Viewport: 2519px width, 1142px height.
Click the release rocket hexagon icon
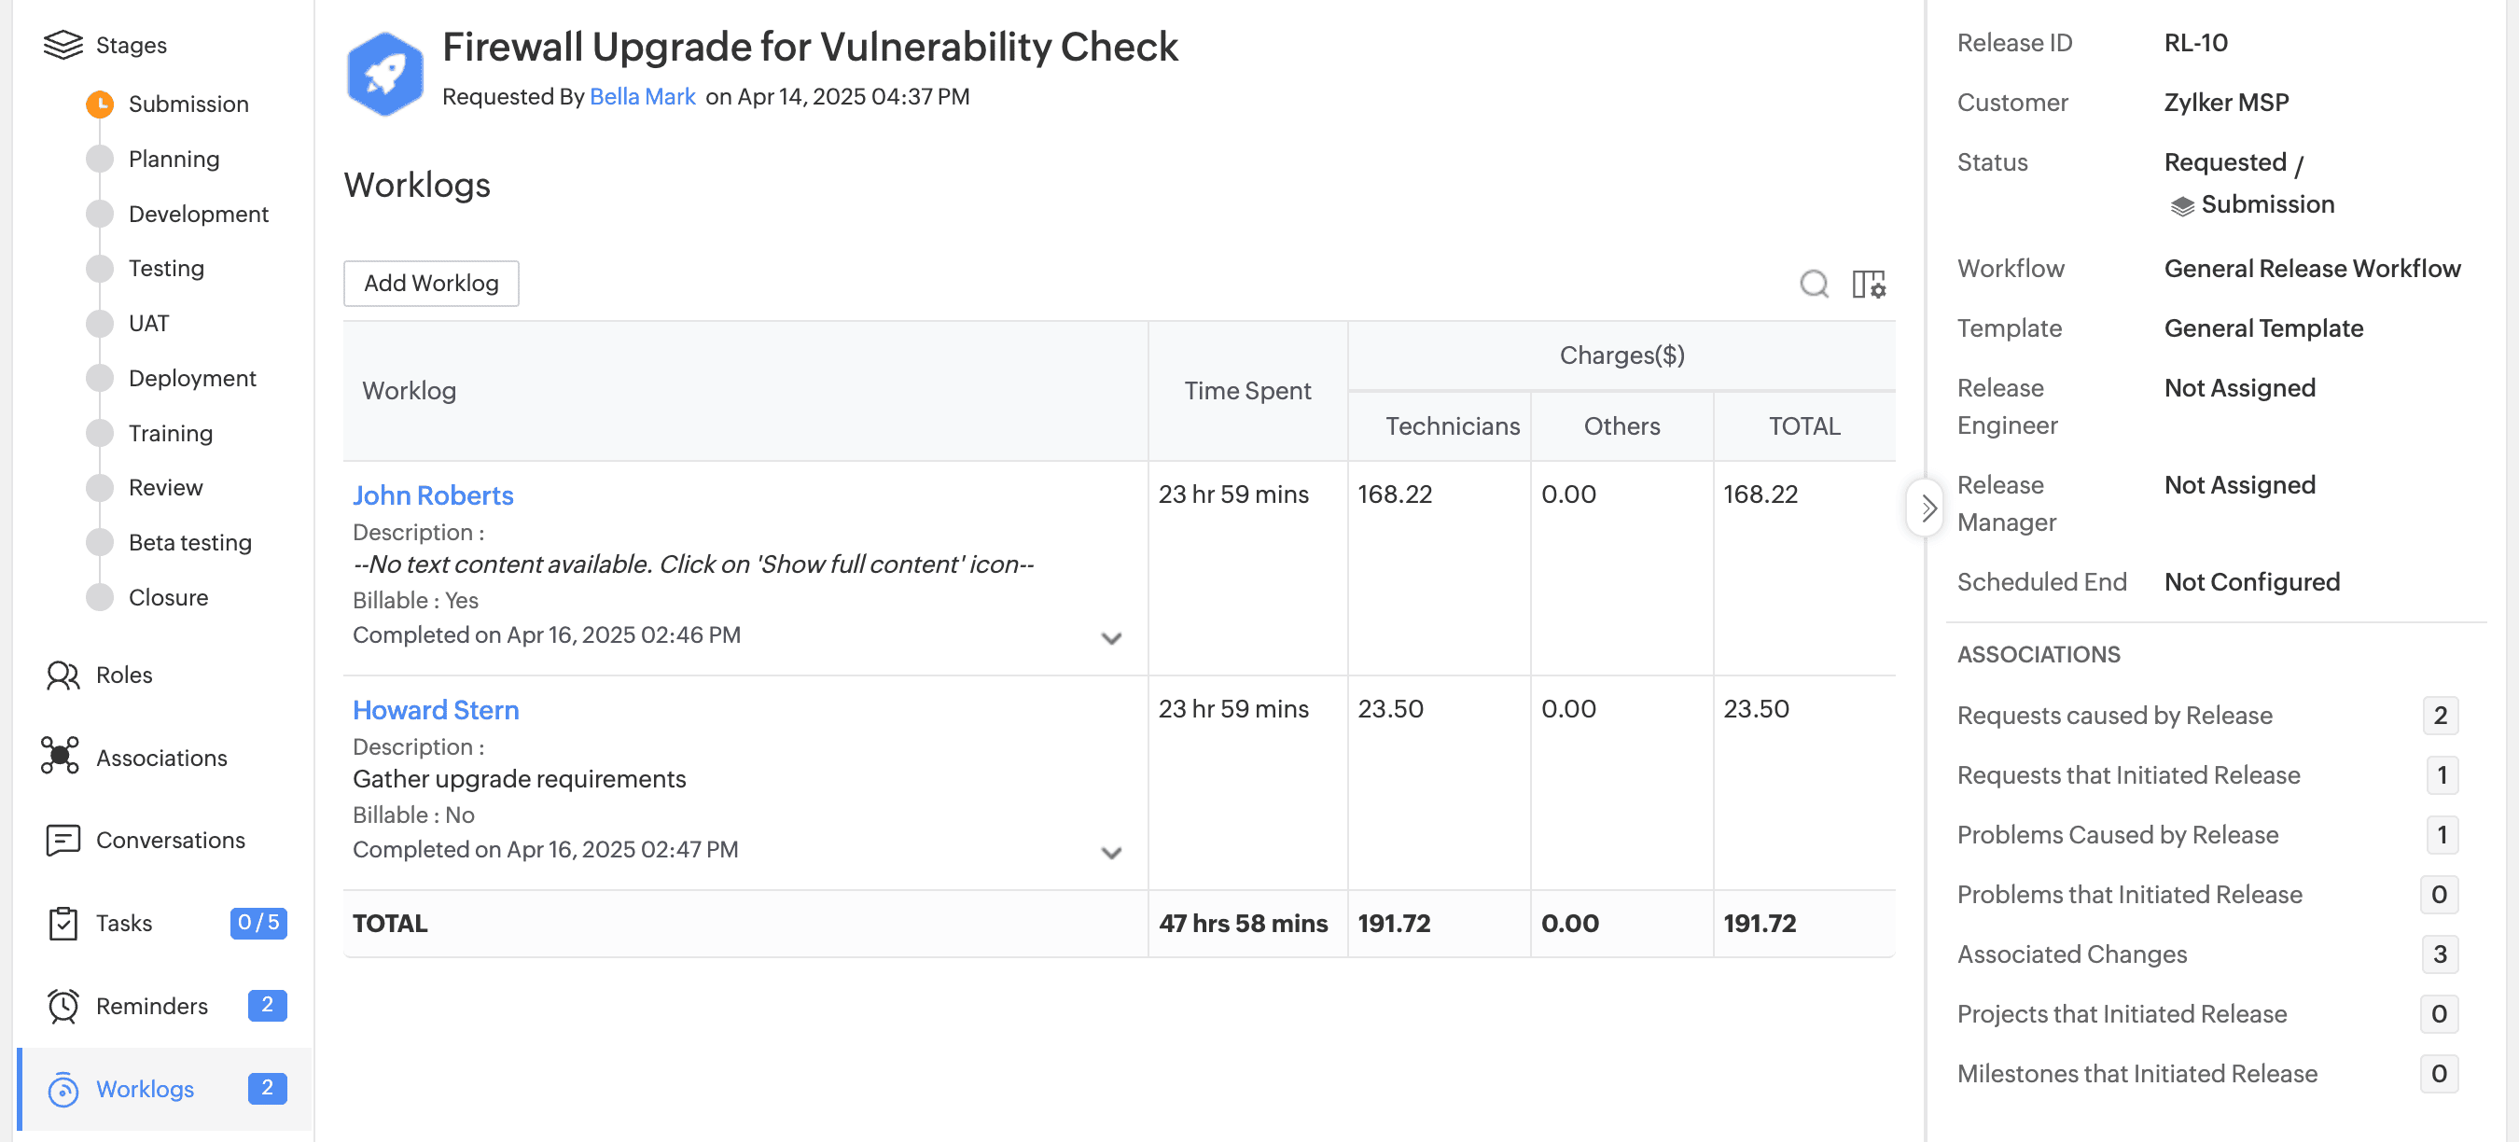385,74
